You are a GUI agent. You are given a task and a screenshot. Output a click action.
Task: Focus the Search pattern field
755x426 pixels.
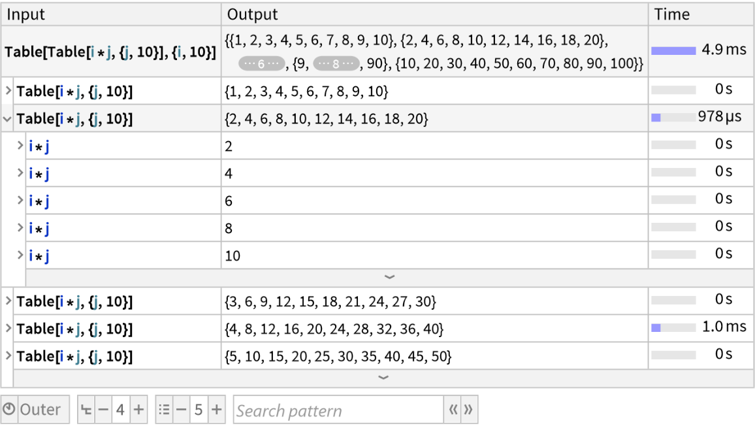tap(338, 410)
